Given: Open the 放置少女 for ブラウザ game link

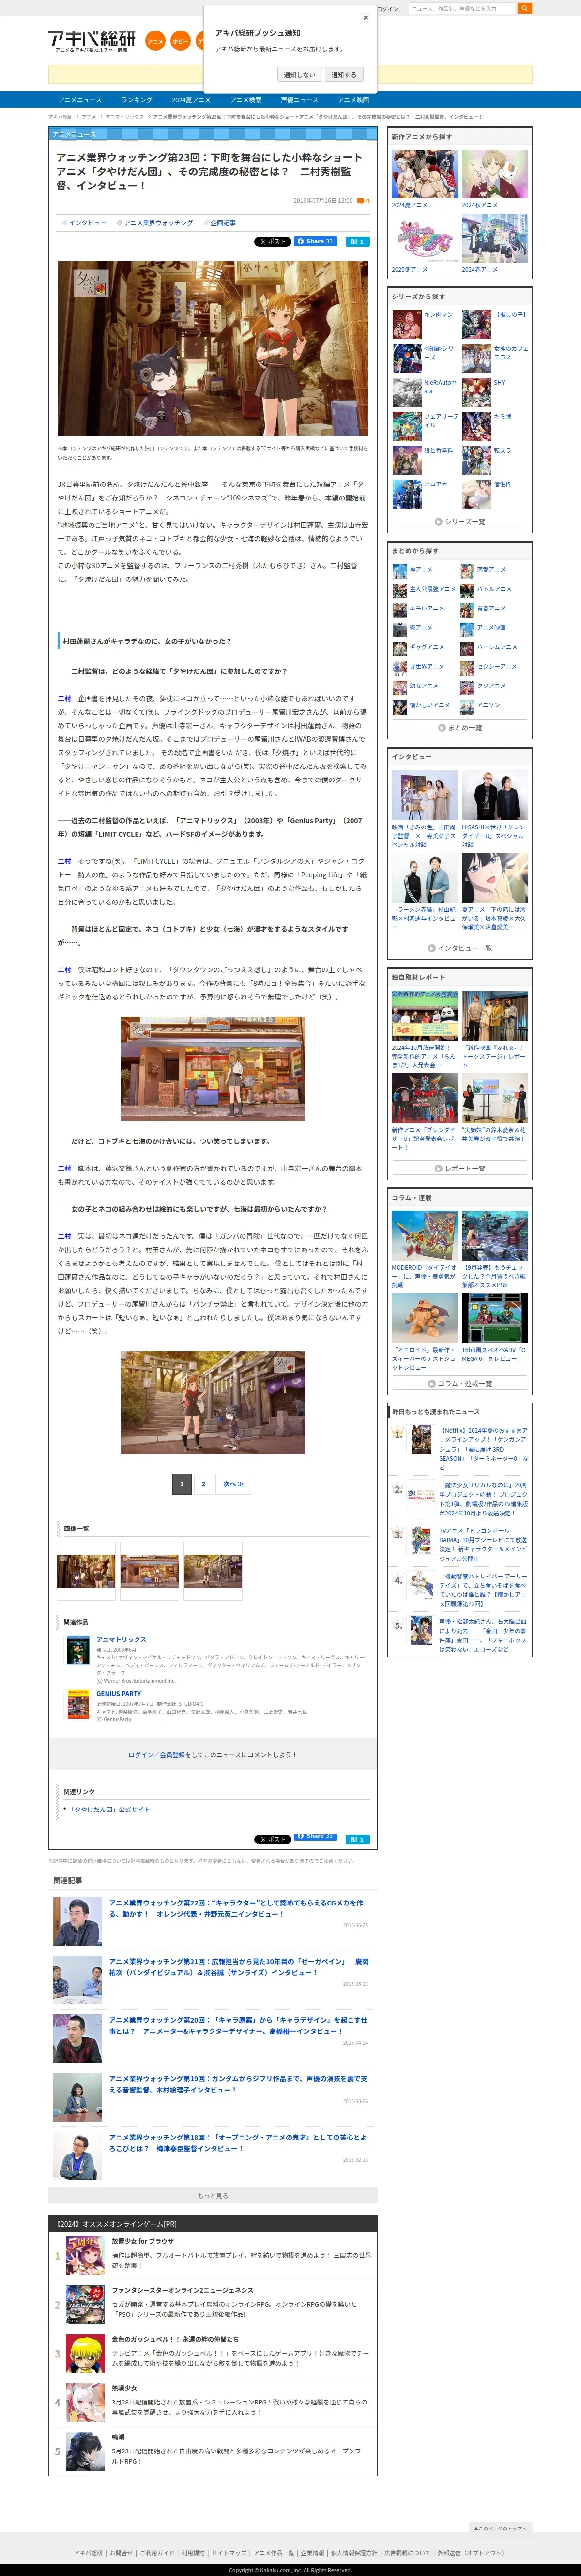Looking at the screenshot, I should click(x=143, y=2241).
